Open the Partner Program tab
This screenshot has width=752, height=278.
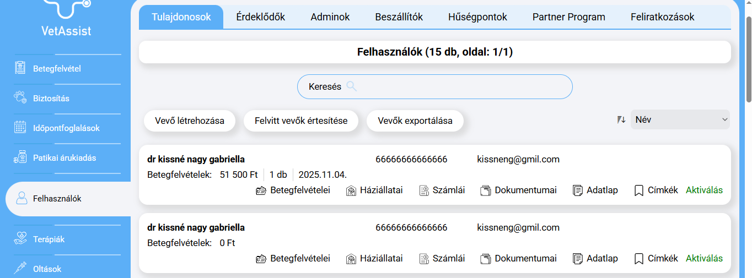[568, 17]
